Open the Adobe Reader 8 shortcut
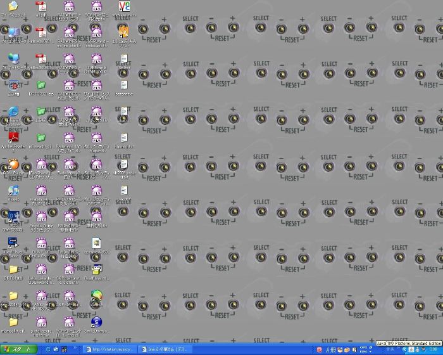Image resolution: width=443 pixels, height=355 pixels. click(x=13, y=138)
